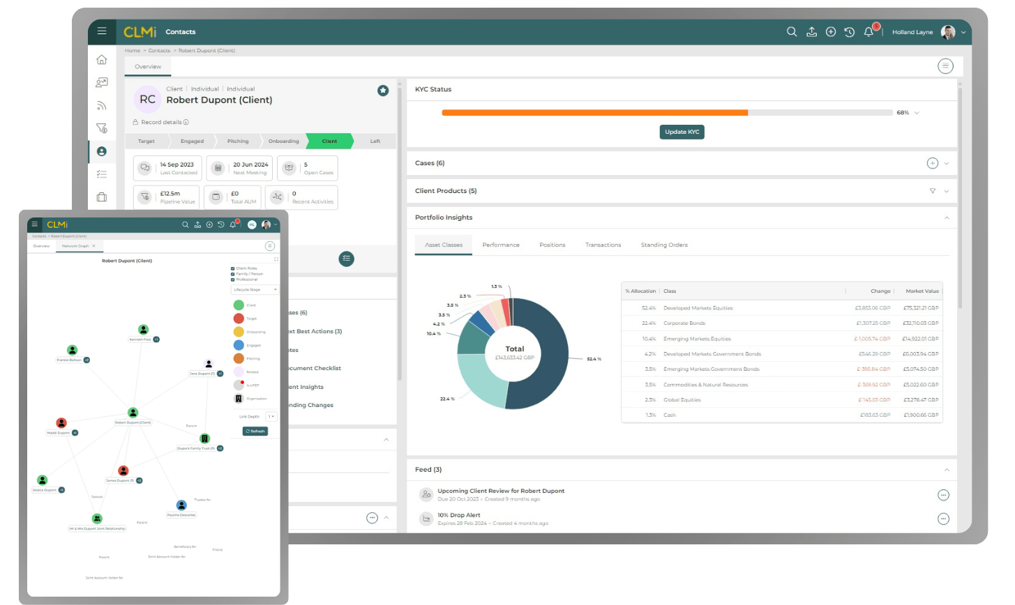Open the Transactions tab in Portfolio Insights
The width and height of the screenshot is (1015, 605).
pos(603,245)
